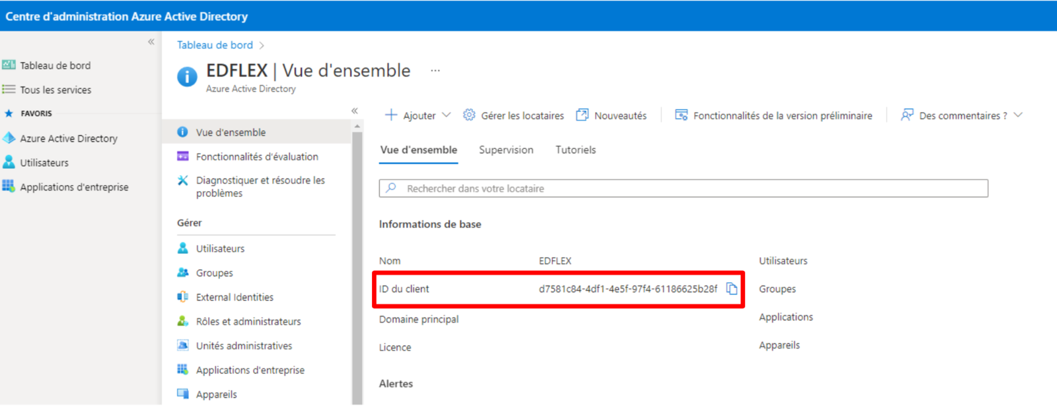Screen dimensions: 1057x406
Task: Click the Des commentaires feedback person icon
Action: pyautogui.click(x=907, y=115)
